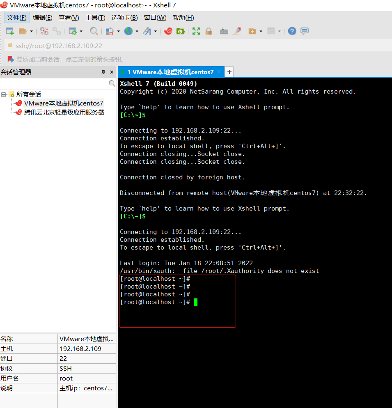Viewport: 392px width, 408px height.
Task: Click the terminal cursor at last prompt
Action: (x=195, y=302)
